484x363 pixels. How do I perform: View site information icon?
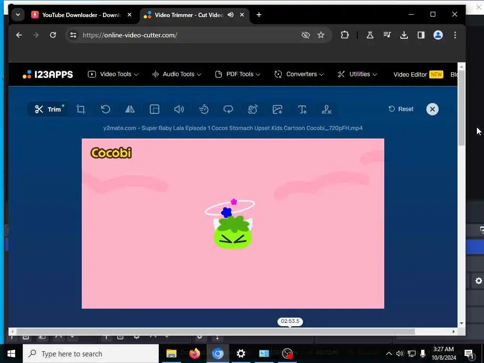73,35
